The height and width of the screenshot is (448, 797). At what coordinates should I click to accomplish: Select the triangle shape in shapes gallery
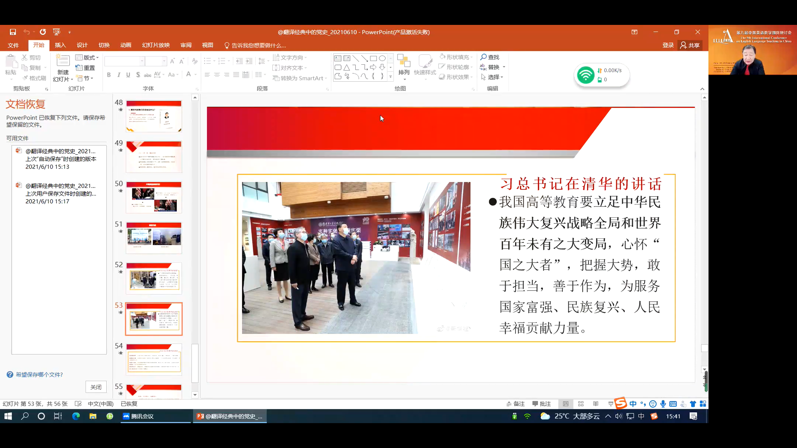[x=347, y=67]
